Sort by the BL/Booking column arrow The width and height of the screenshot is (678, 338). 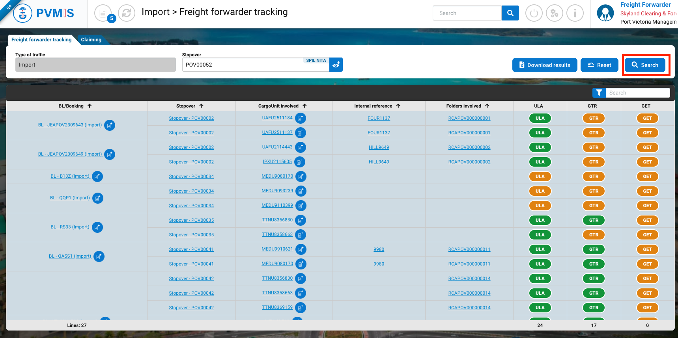tap(90, 106)
